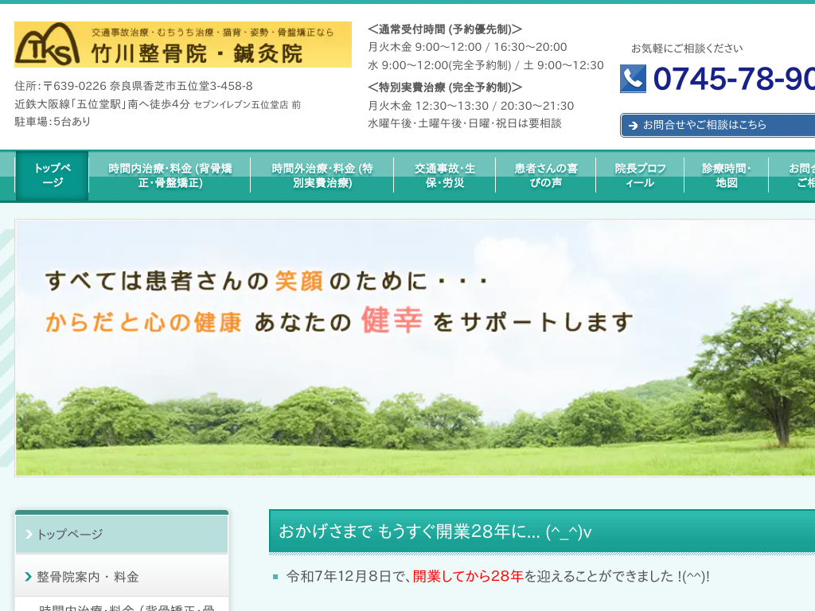Screen dimensions: 815x611
Task: Open 患者さんの喜びの声 page
Action: [546, 175]
